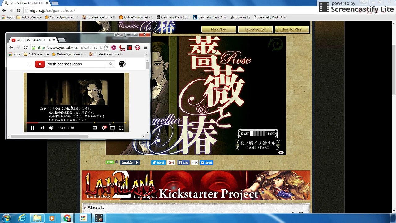Seek on the YouTube video progress bar

76,123
